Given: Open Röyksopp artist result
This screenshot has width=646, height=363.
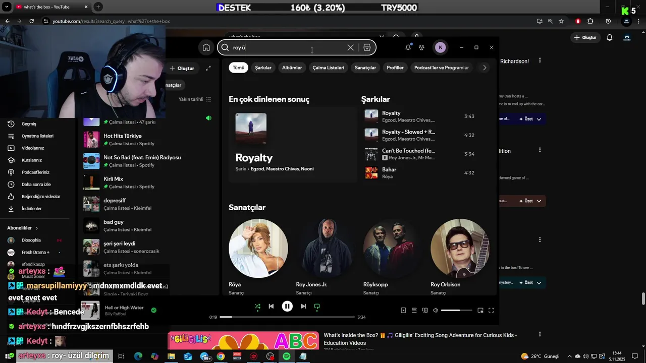Looking at the screenshot, I should tap(393, 257).
